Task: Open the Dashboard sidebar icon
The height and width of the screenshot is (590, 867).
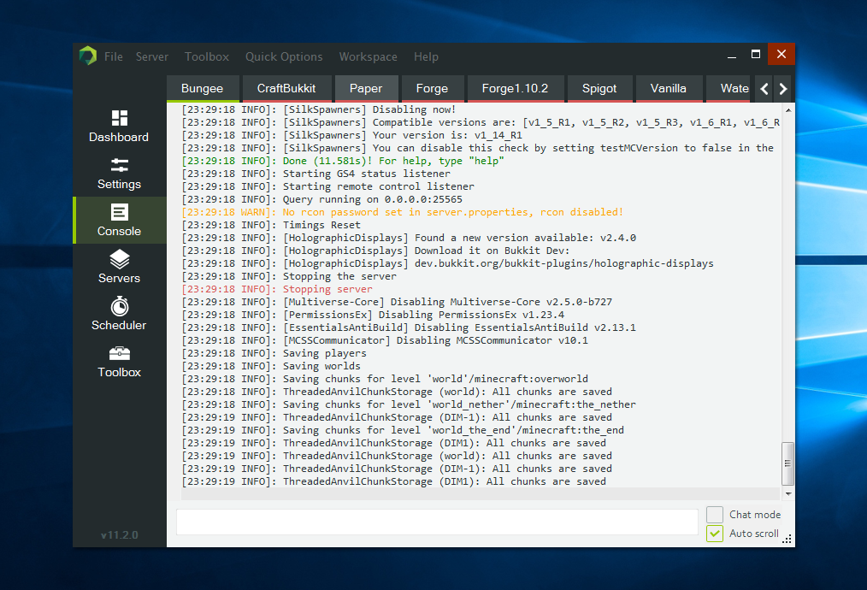Action: [120, 118]
